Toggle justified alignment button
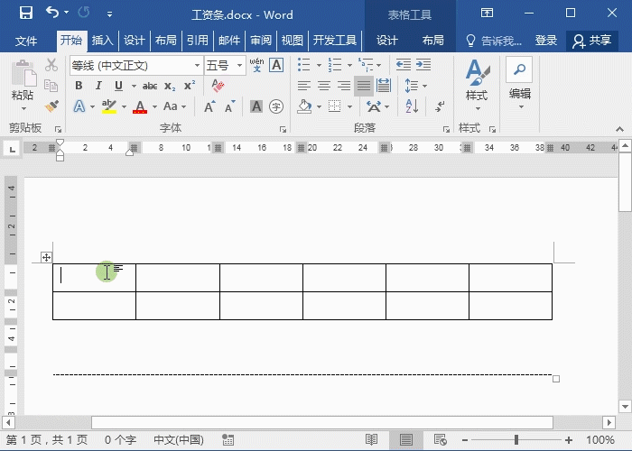 [x=364, y=86]
